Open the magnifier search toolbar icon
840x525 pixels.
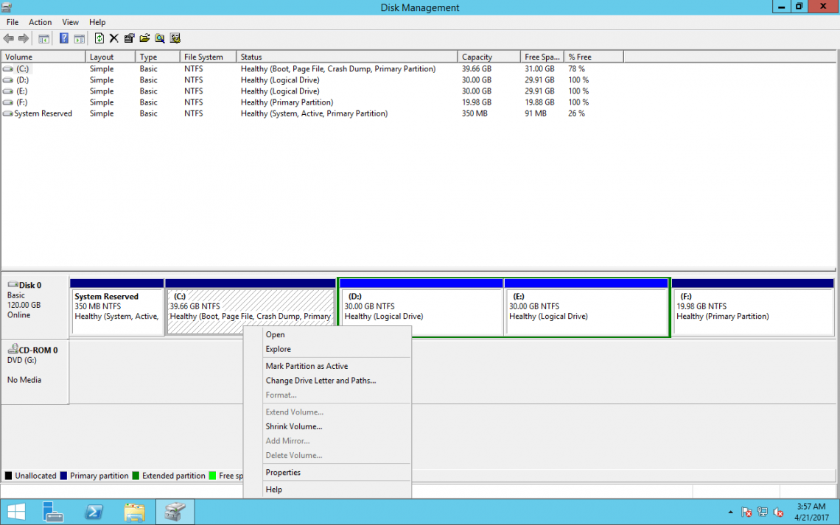click(159, 38)
